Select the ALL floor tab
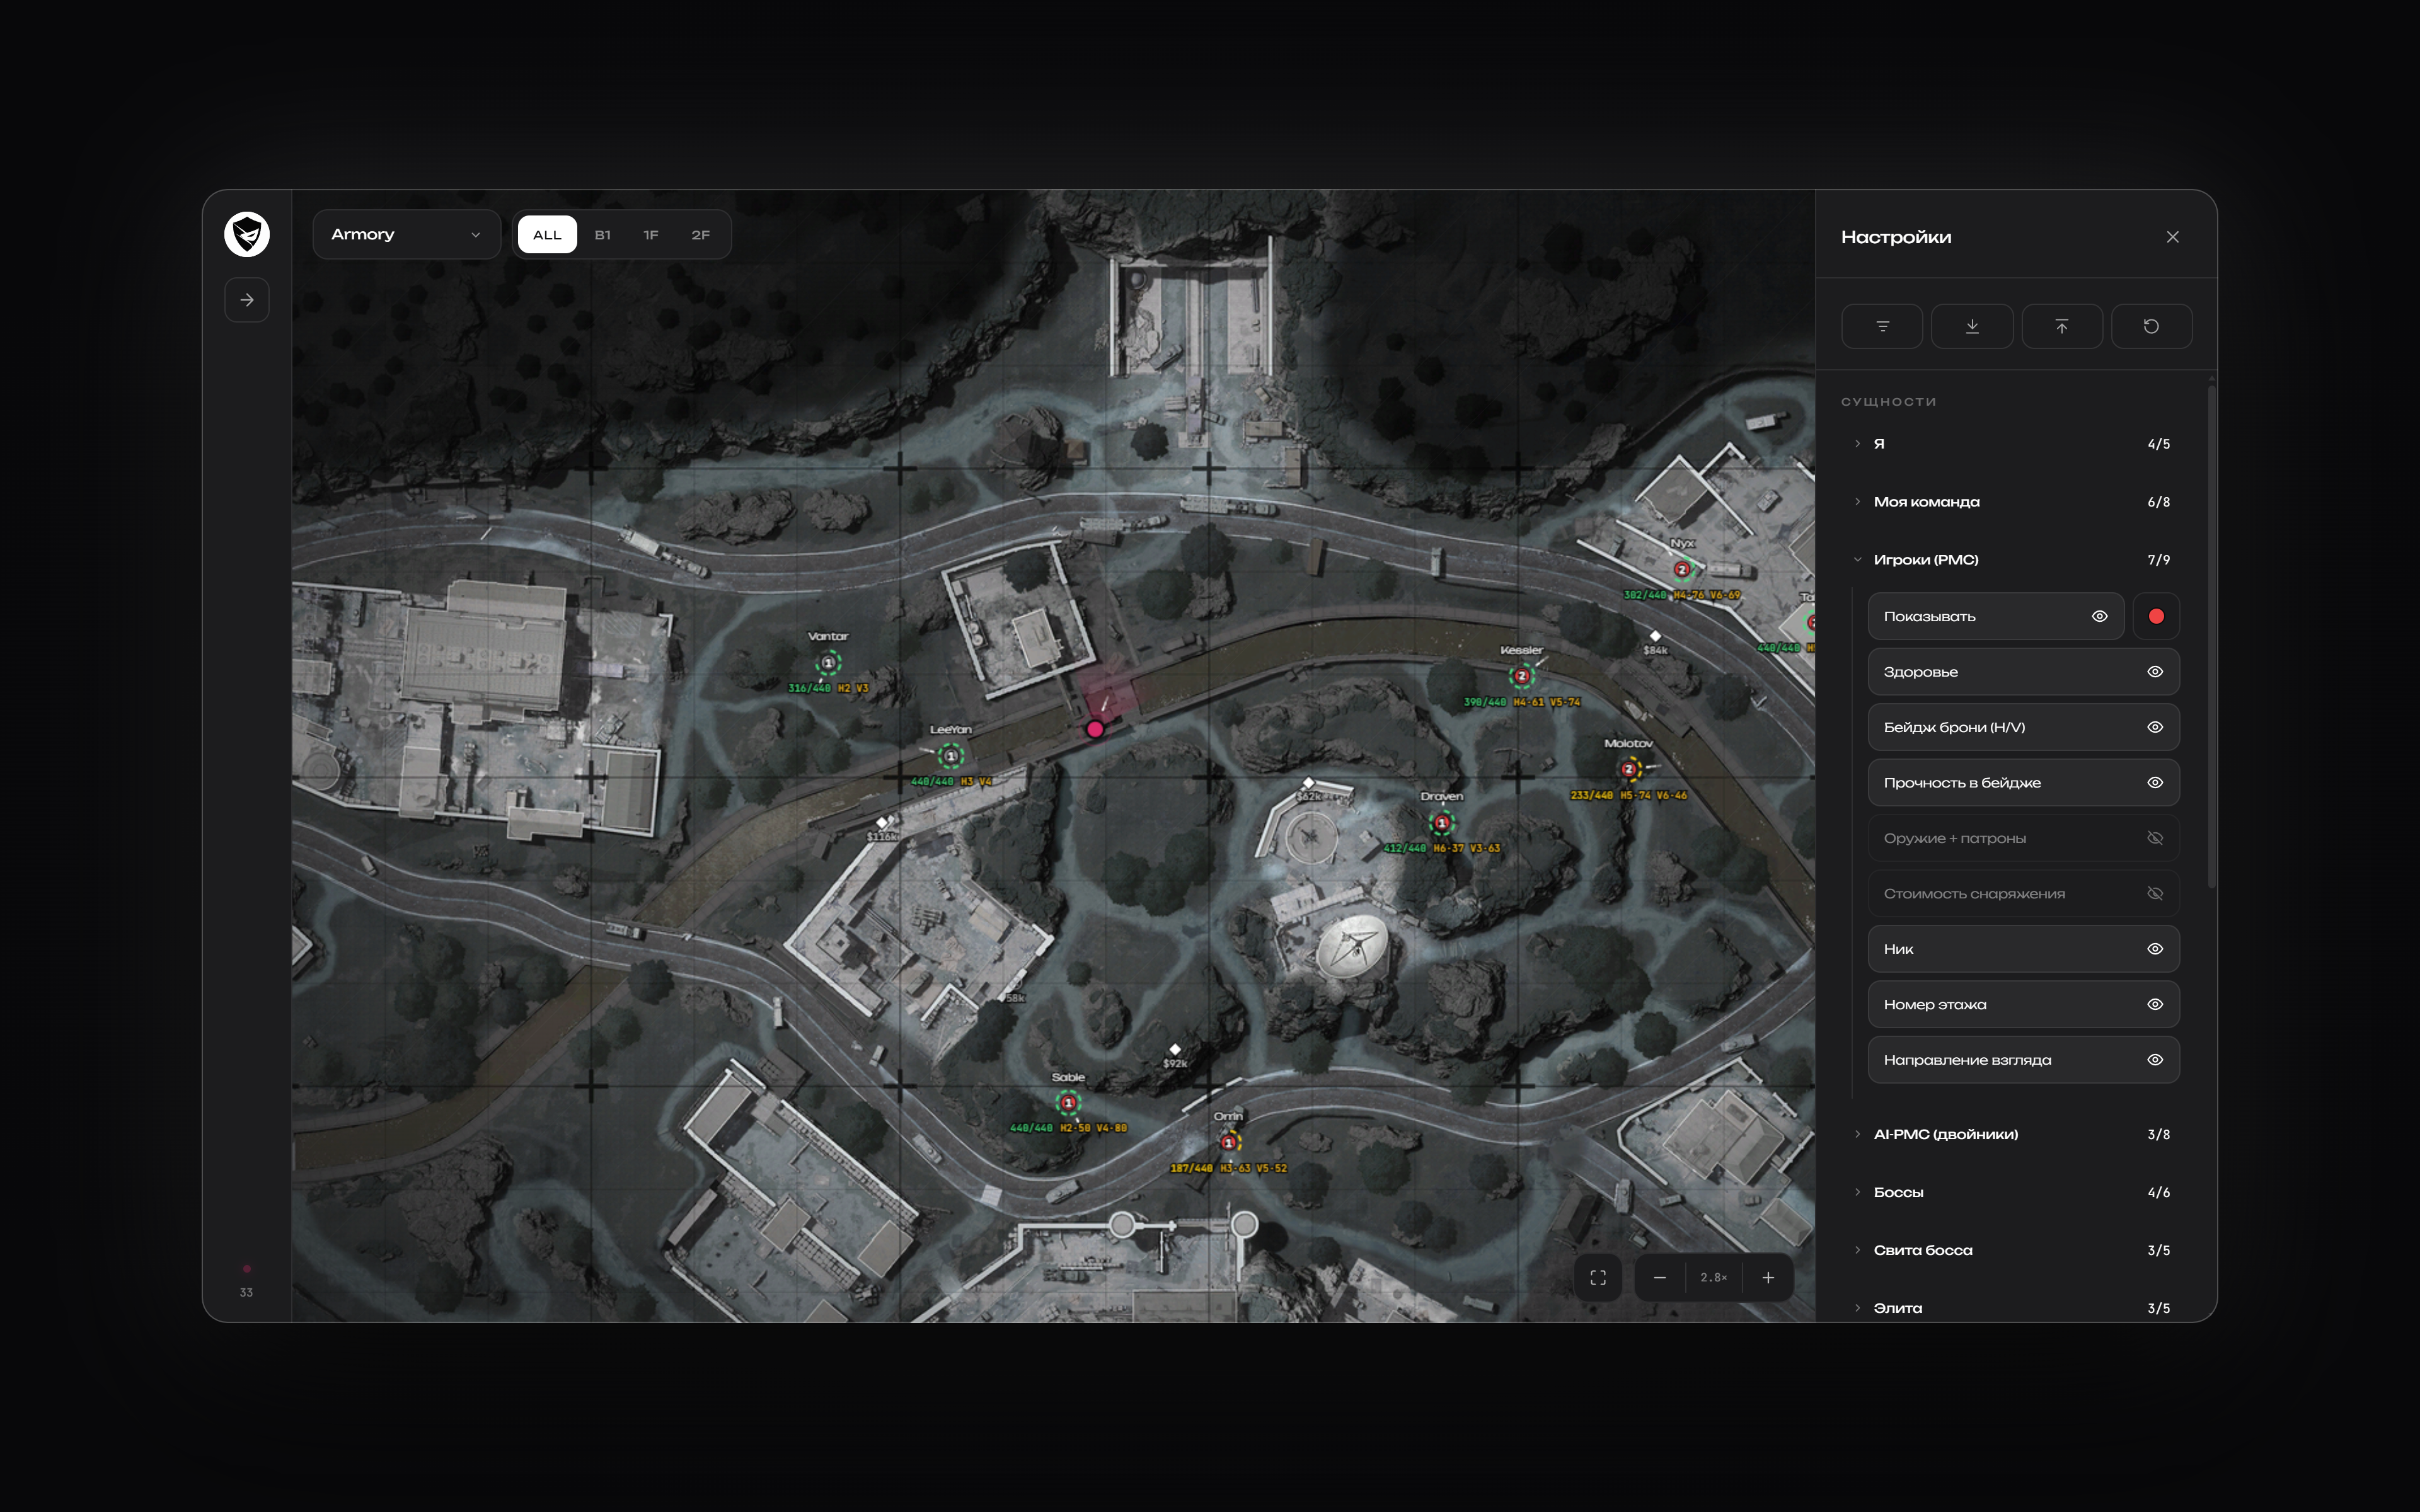Image resolution: width=2420 pixels, height=1512 pixels. point(547,235)
